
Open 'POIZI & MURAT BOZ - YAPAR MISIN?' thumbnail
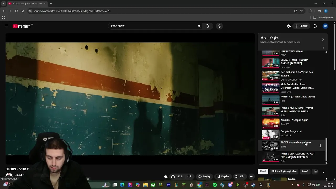(x=271, y=111)
